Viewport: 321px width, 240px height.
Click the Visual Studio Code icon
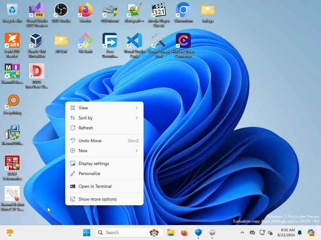coord(134,45)
